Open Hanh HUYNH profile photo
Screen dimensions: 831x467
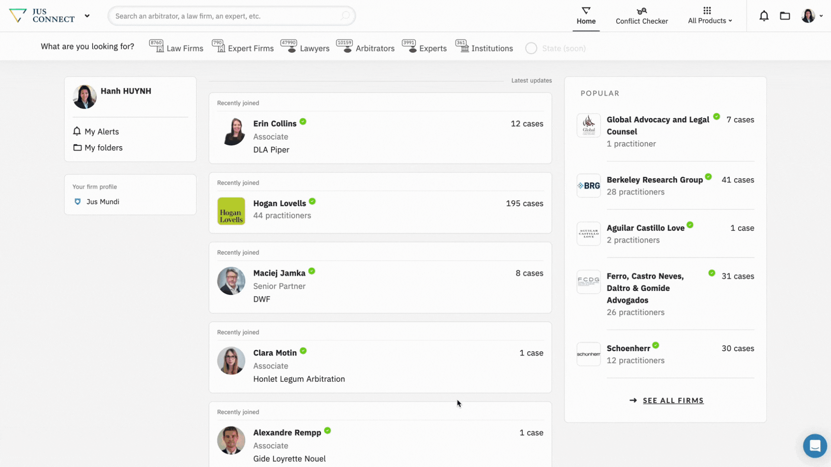coord(84,96)
